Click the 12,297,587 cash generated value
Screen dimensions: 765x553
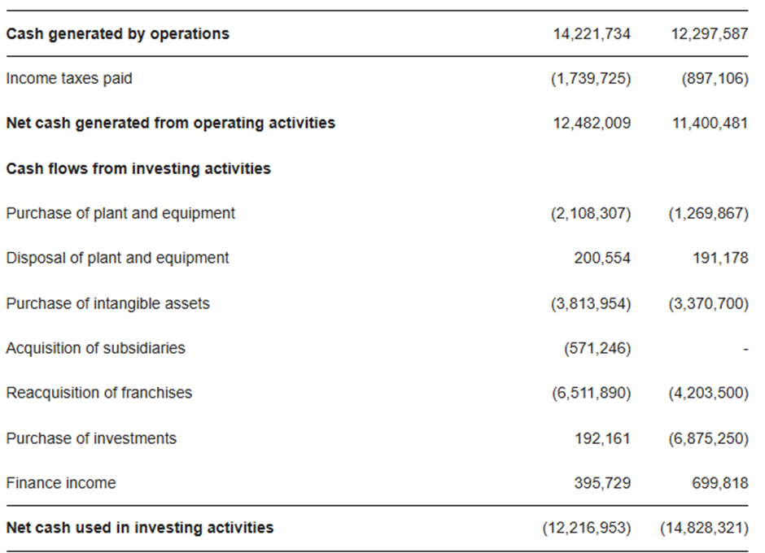[x=710, y=34]
